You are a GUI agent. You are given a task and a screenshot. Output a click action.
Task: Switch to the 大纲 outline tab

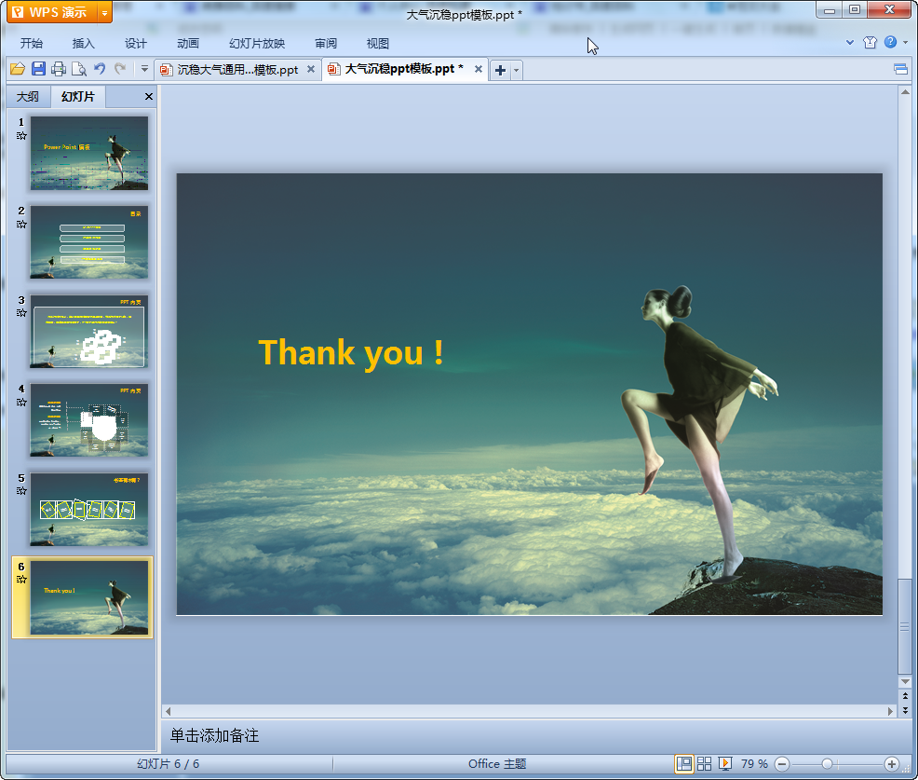point(28,97)
